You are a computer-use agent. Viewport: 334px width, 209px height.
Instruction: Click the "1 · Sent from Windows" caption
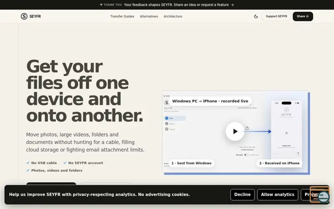(192, 163)
